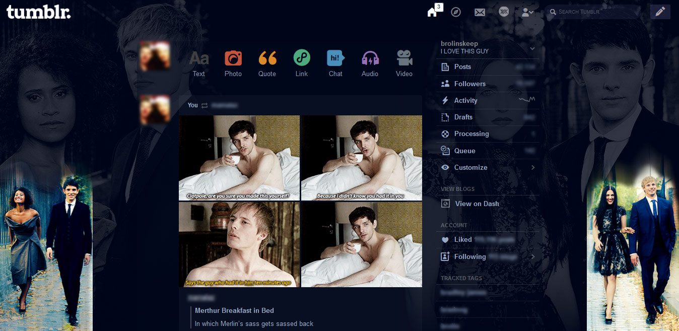Open Activity in the sidebar

pos(488,100)
